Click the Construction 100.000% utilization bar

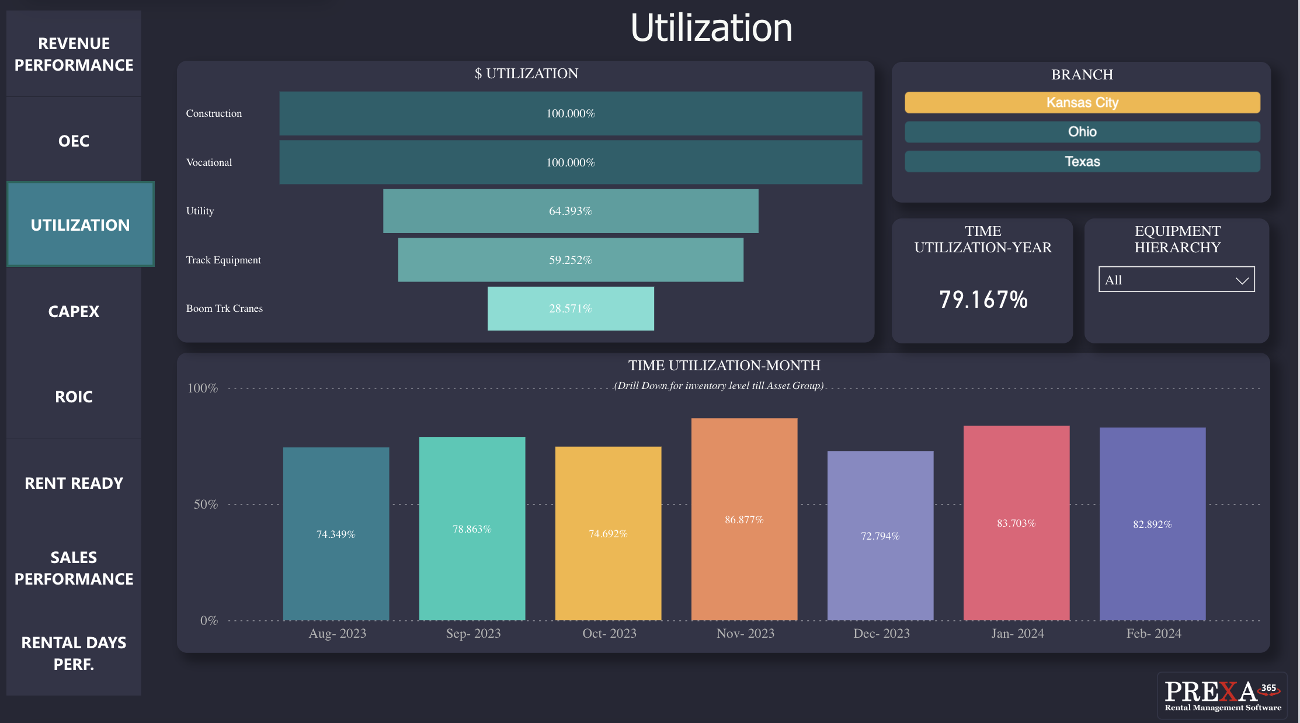tap(570, 113)
